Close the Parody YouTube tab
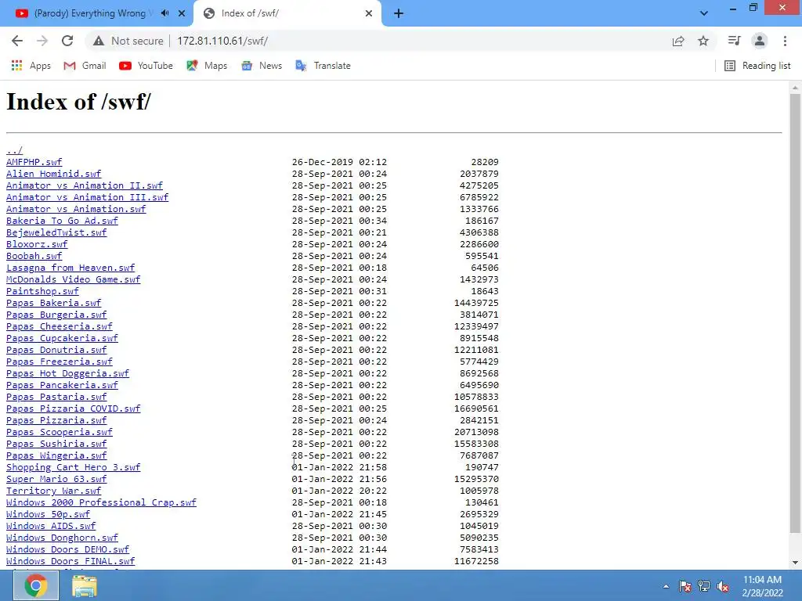The width and height of the screenshot is (802, 601). [182, 13]
